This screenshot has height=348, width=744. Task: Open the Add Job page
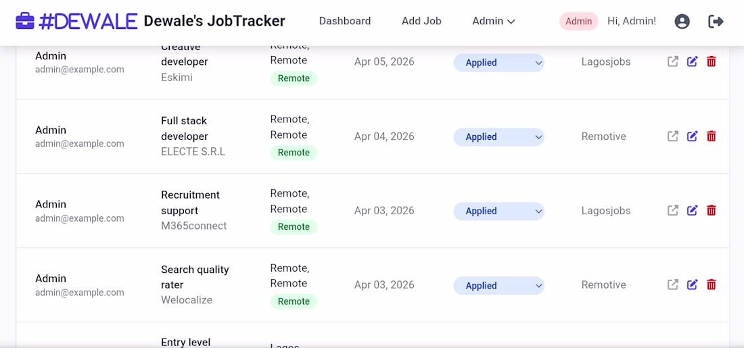point(421,21)
